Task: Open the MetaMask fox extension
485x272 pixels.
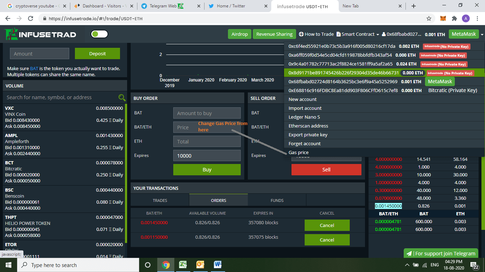Action: point(443,18)
